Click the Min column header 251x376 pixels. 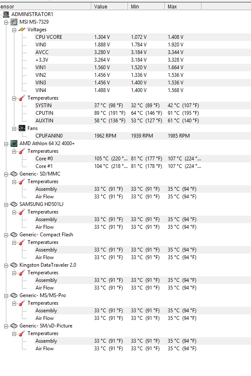pos(146,6)
